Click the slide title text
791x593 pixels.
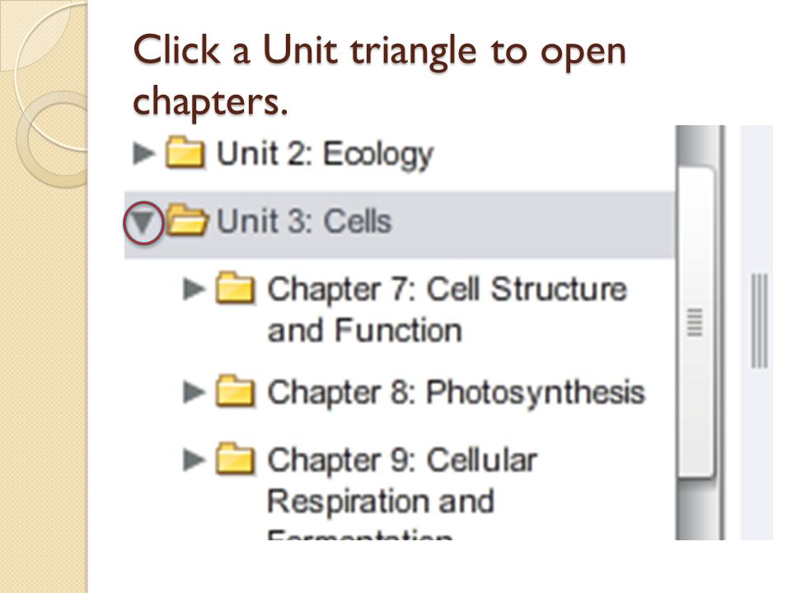379,75
